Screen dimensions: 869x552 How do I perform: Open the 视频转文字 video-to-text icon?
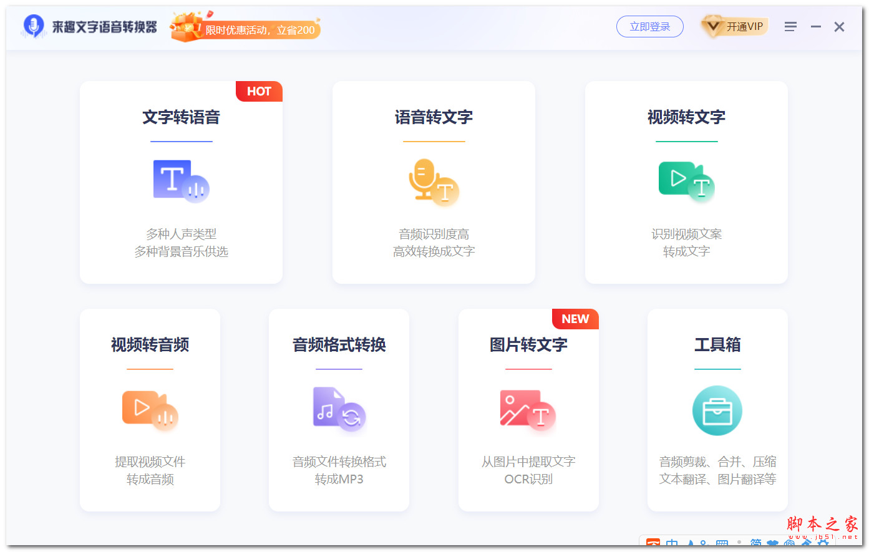pos(686,181)
